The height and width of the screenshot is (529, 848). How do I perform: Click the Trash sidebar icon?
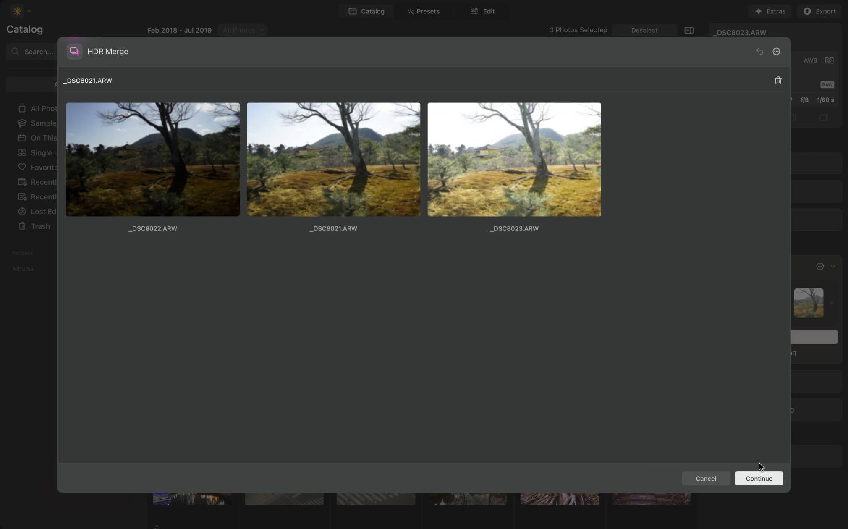(x=22, y=226)
